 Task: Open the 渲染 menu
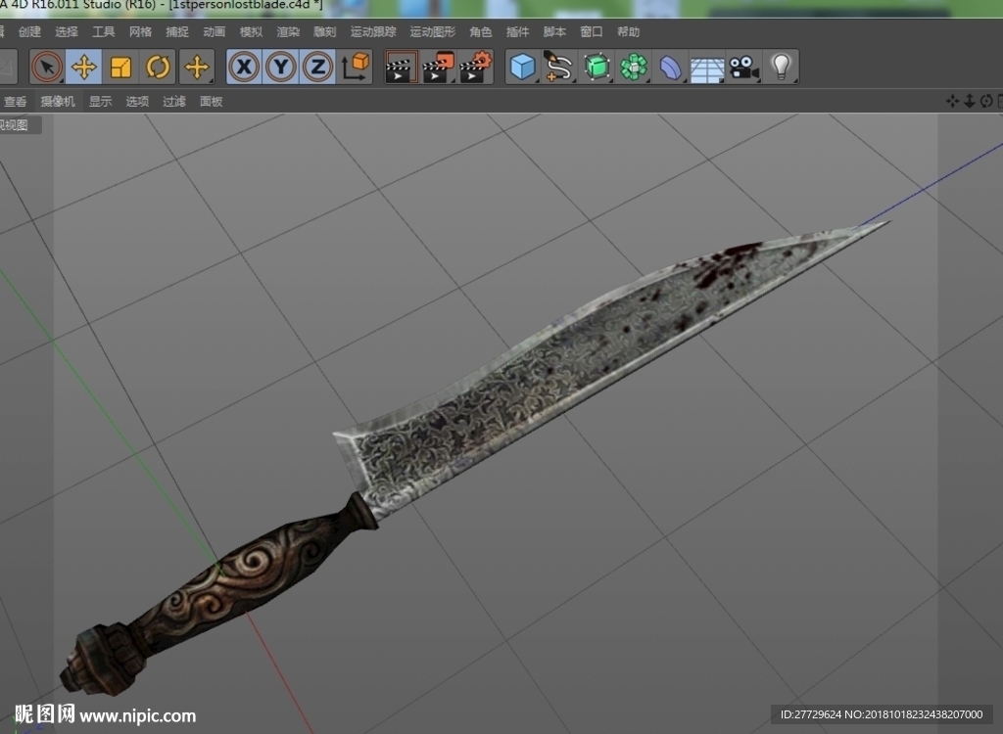click(289, 31)
